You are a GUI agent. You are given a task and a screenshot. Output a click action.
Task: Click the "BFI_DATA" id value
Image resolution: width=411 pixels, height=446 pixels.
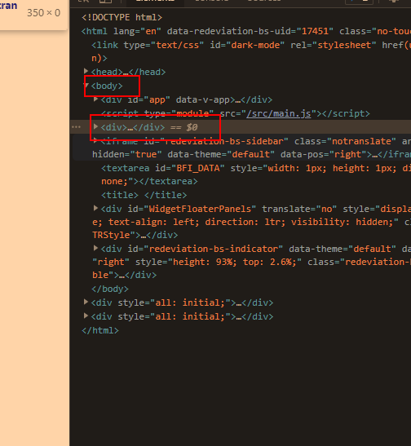[x=198, y=168]
